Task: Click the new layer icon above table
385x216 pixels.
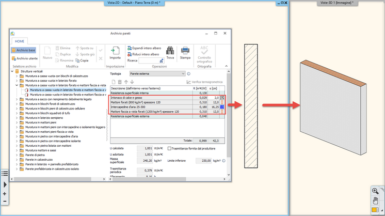Action: point(114,82)
